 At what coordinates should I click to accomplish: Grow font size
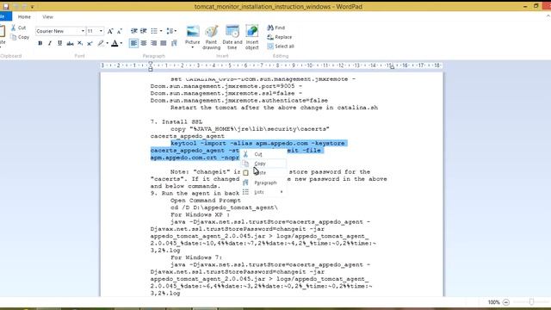pyautogui.click(x=110, y=31)
